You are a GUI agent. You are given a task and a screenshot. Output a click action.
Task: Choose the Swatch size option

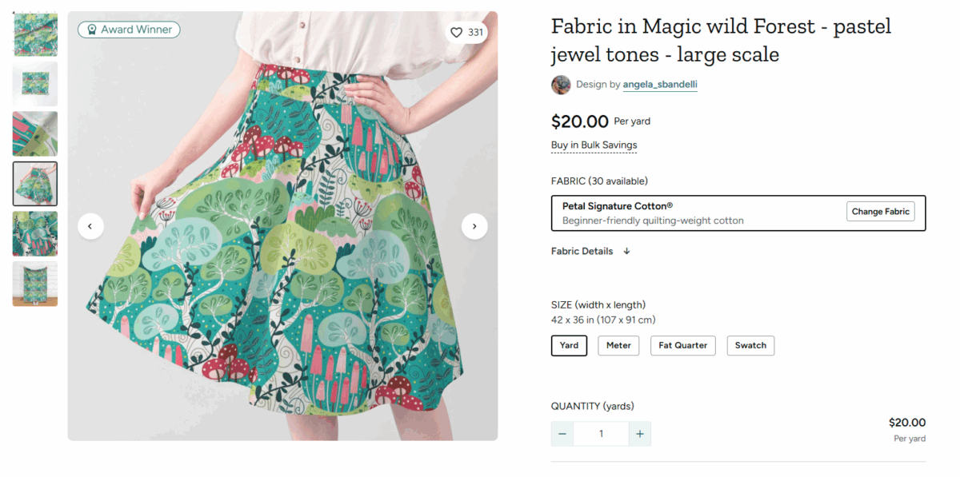pos(750,345)
